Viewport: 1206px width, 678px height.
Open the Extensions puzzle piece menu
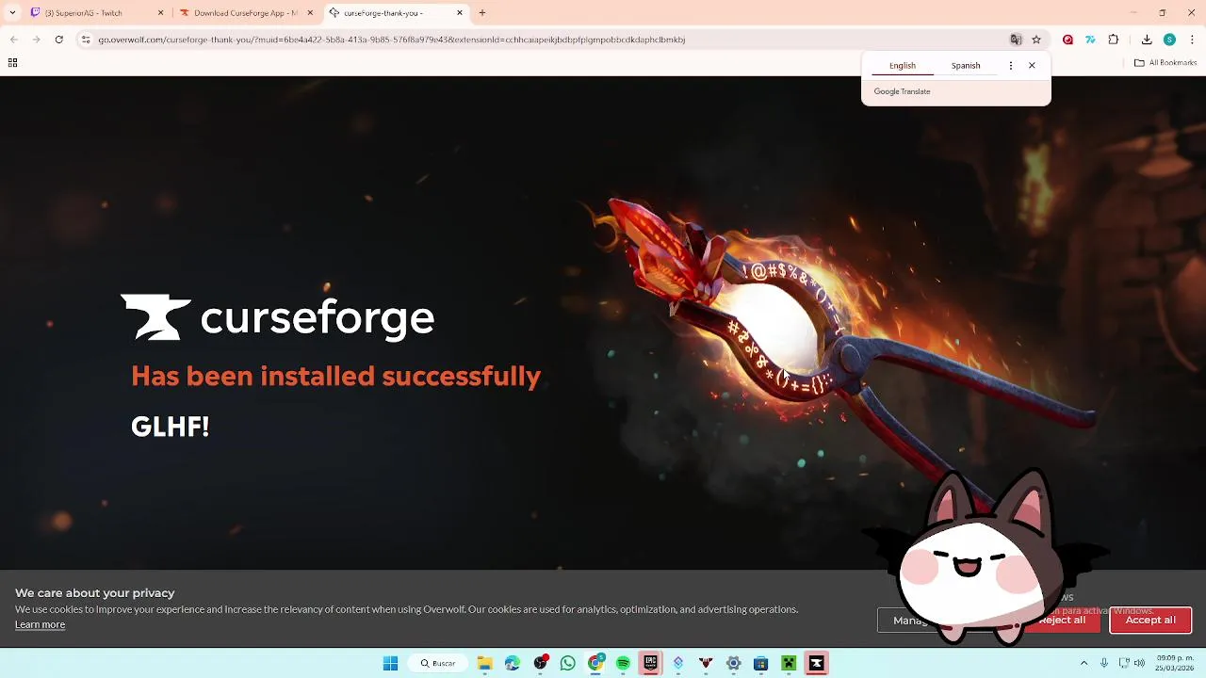point(1114,40)
